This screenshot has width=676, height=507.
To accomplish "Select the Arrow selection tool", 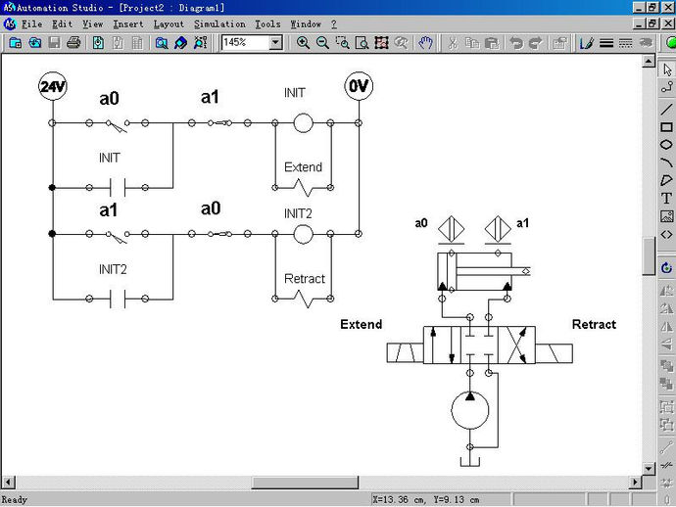I will pos(667,69).
